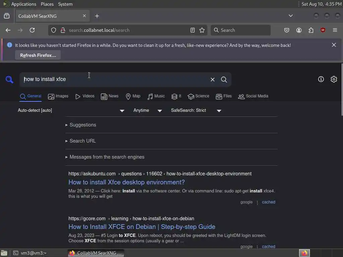
Task: Click the tracking protection shield icon
Action: point(54,30)
